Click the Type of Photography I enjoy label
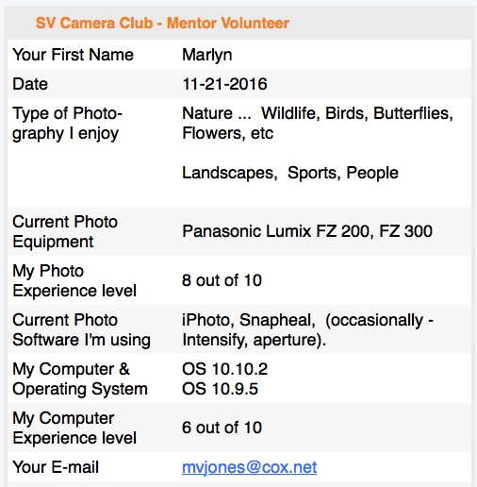The height and width of the screenshot is (487, 477). [x=67, y=124]
